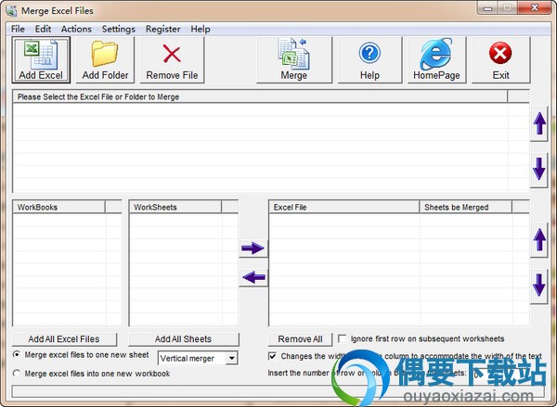Click the Add All Sheets button
This screenshot has width=557, height=407.
(183, 339)
